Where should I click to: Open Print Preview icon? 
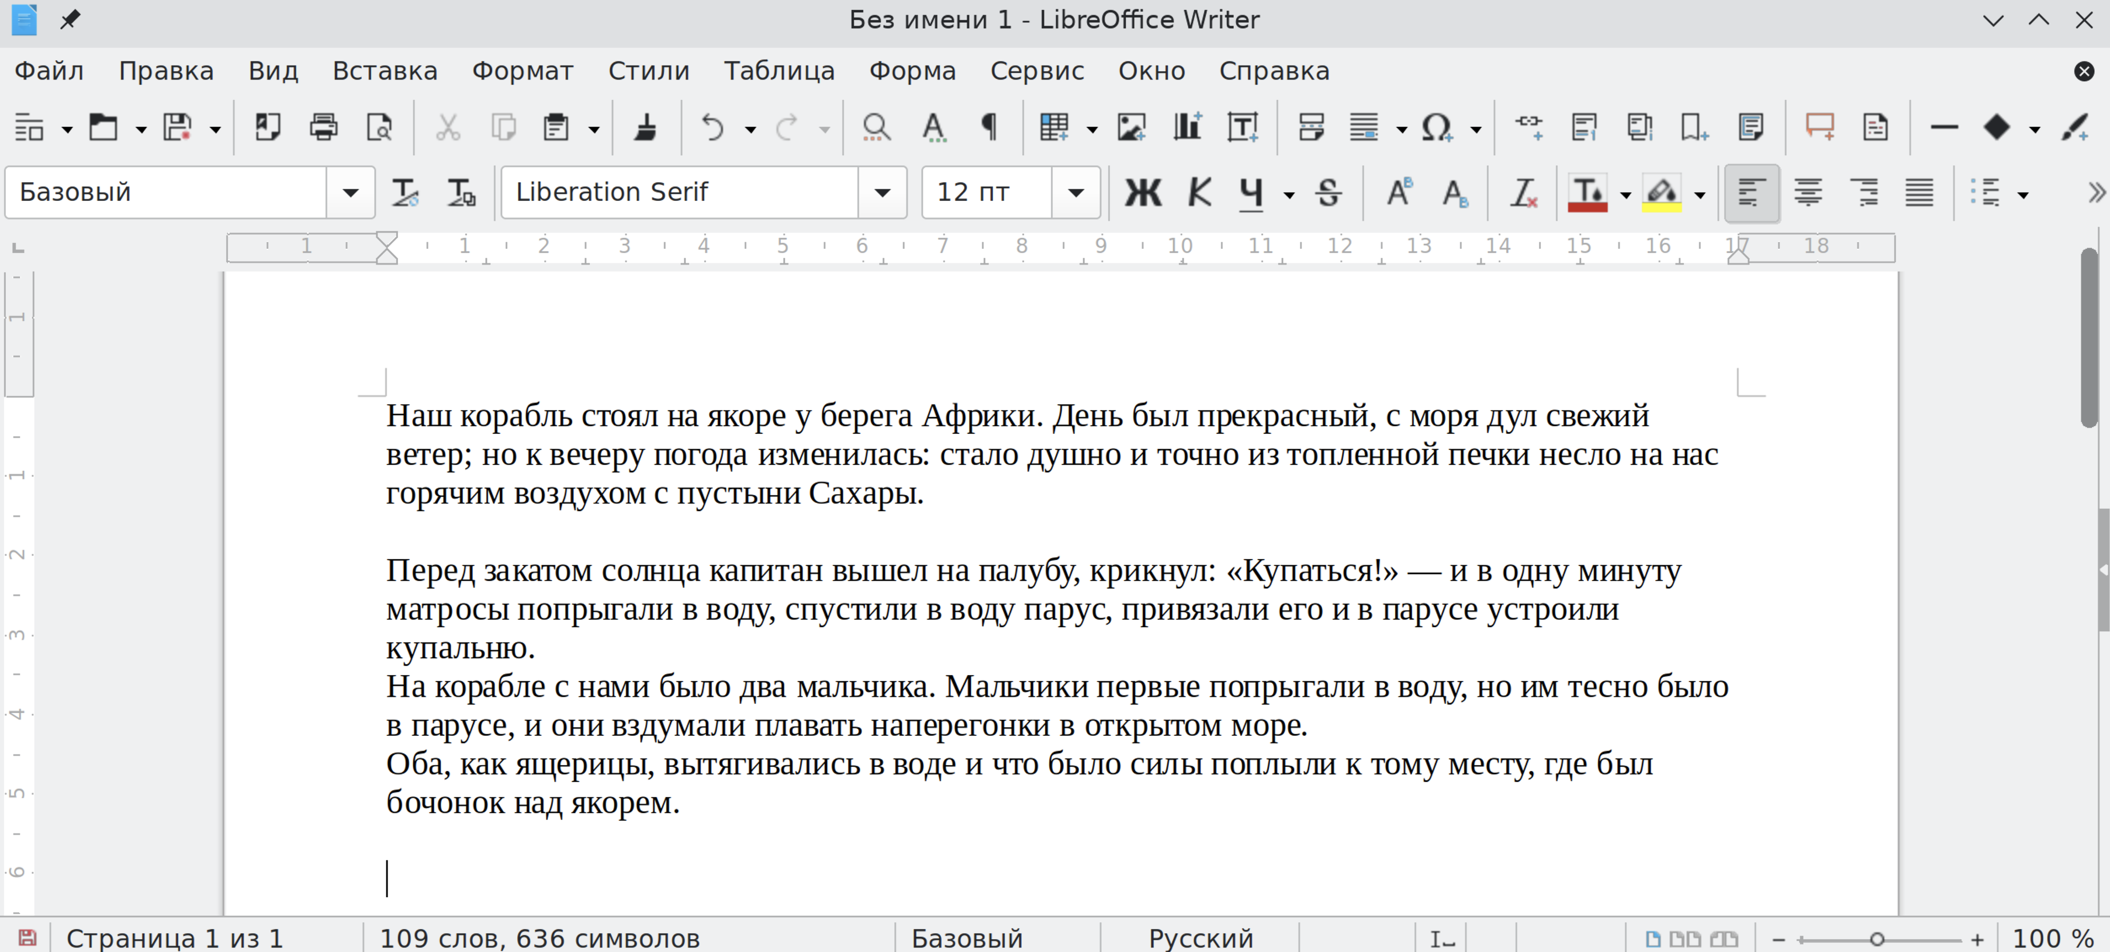point(378,127)
